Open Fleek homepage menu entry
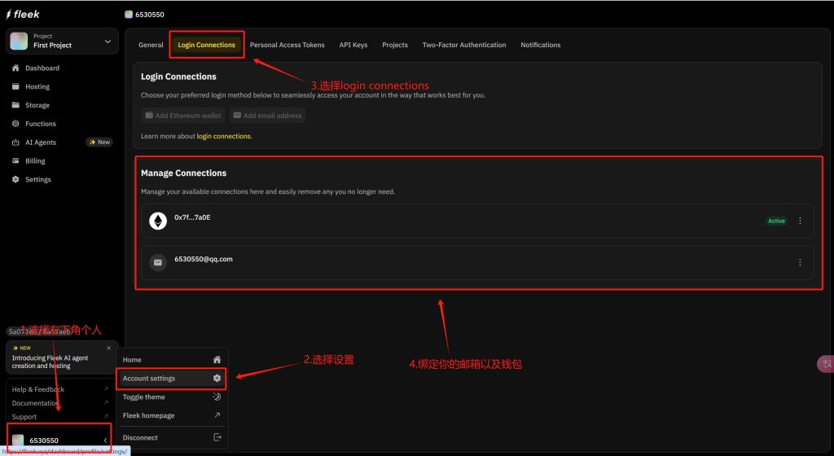 click(172, 415)
